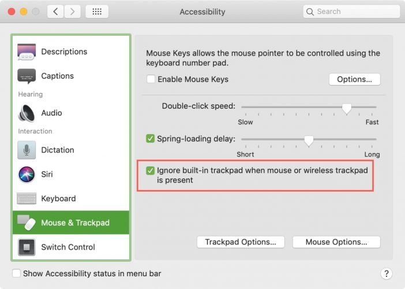Enable Mouse Keys checkbox
Viewport: 405px width, 289px height.
(151, 79)
